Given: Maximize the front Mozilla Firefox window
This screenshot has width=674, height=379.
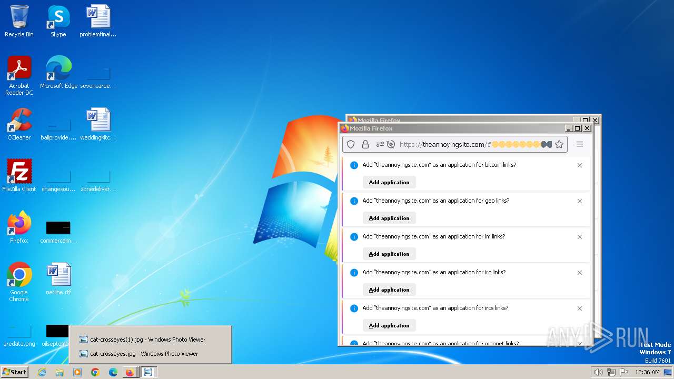Looking at the screenshot, I should 577,128.
